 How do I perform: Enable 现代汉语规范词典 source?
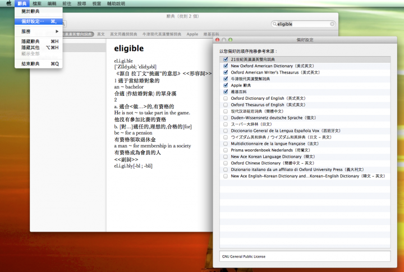pyautogui.click(x=226, y=111)
